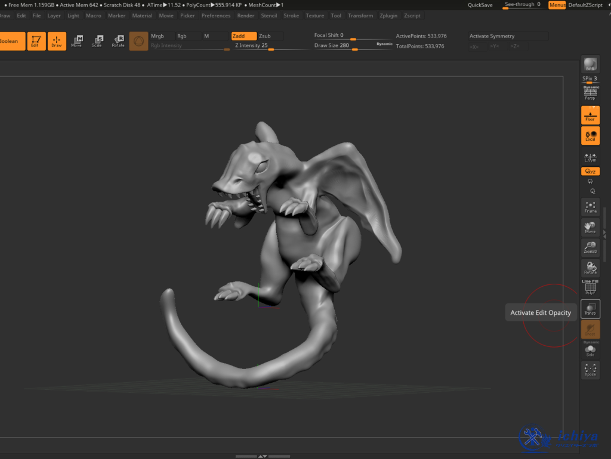
Task: Select the Zoom3D magnify icon
Action: 590,247
